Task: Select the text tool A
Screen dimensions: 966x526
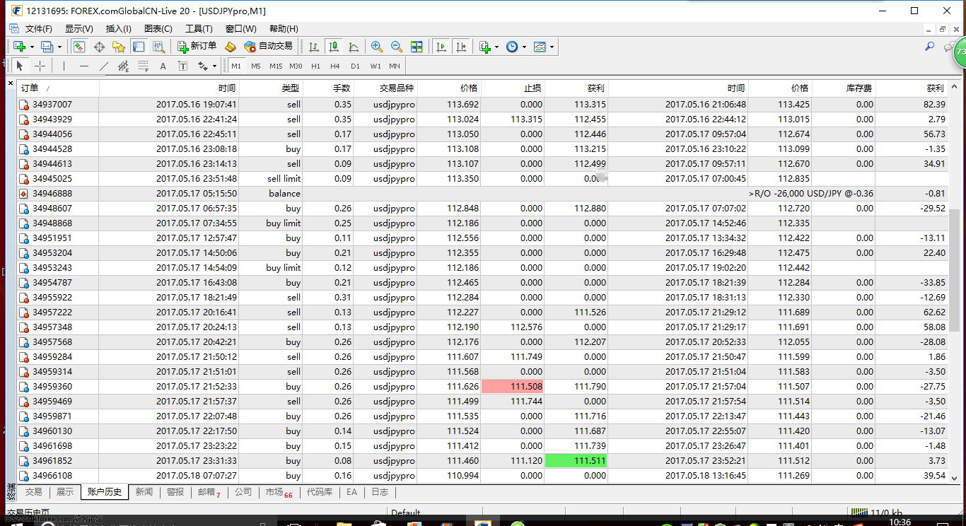Action: click(163, 66)
